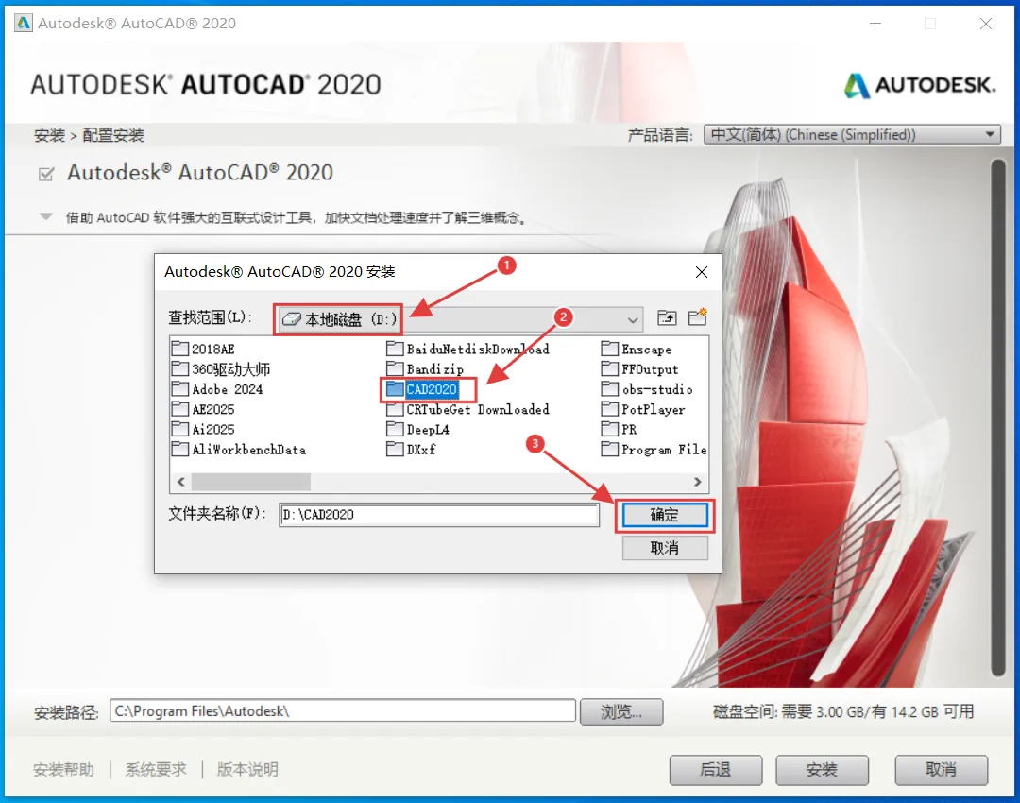Click the CAD2020 folder icon

[x=395, y=389]
